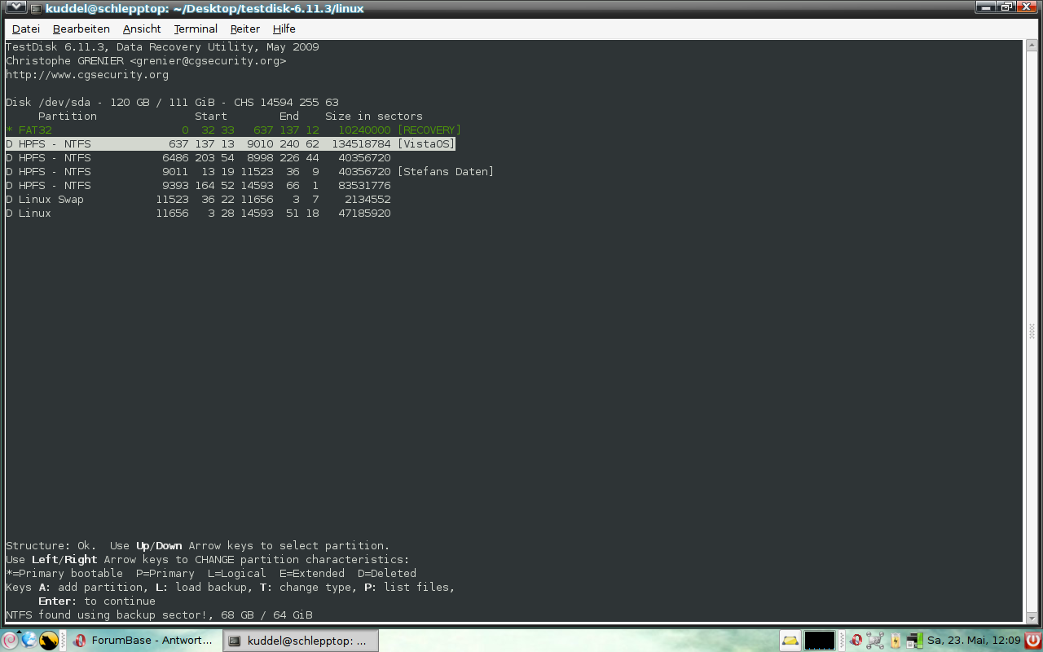Click the Disk /dev/sda - 120 GB line
Viewport: 1043px width, 652px height.
172,103
